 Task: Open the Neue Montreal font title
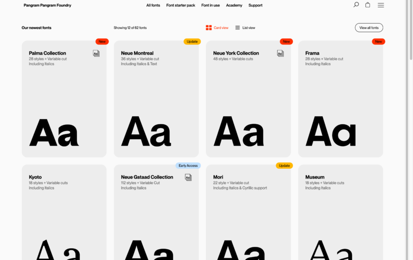[137, 53]
